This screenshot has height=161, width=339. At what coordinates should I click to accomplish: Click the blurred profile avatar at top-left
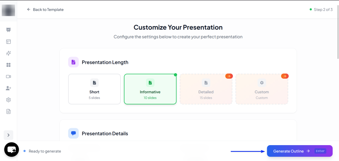tap(8, 10)
